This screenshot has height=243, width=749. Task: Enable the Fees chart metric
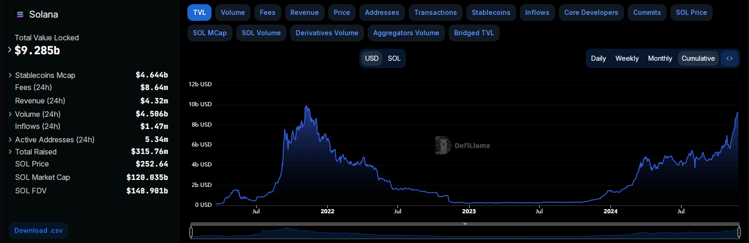tap(267, 13)
